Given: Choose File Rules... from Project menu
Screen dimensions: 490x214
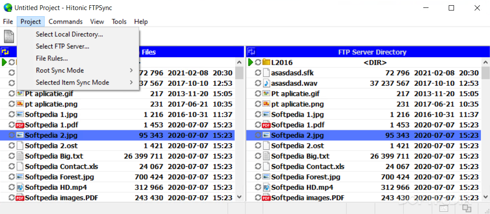Looking at the screenshot, I should pyautogui.click(x=78, y=58).
